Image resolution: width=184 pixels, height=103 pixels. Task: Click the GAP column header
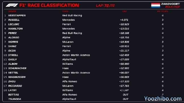tap(125, 11)
